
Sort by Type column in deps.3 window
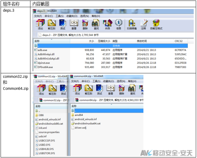[x=124, y=41]
